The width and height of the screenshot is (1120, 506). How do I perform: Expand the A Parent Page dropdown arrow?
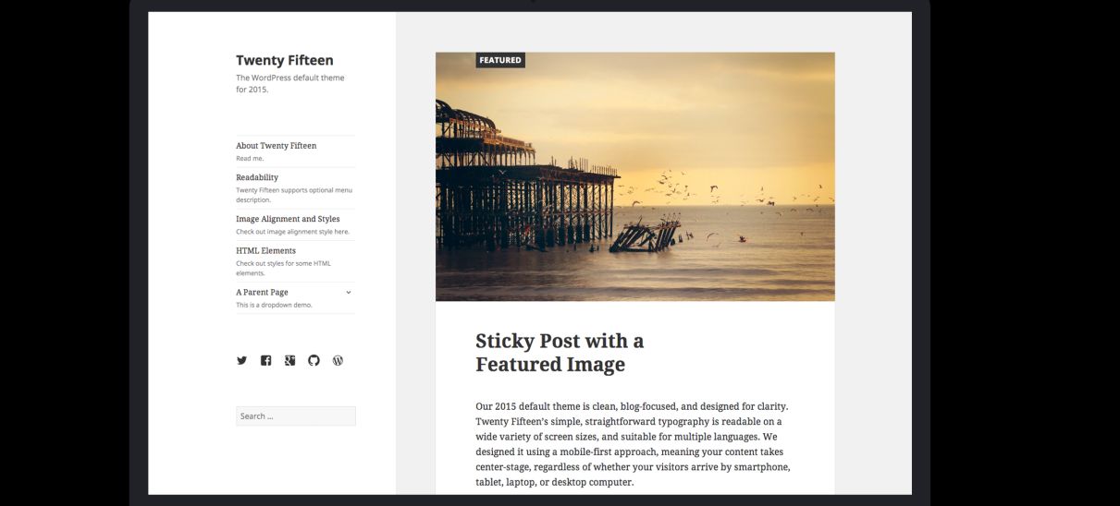pos(349,292)
